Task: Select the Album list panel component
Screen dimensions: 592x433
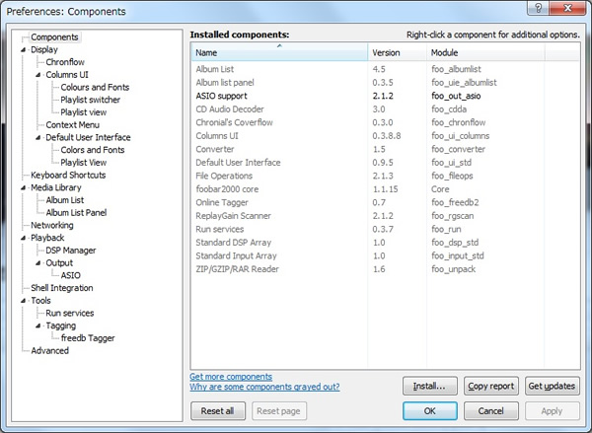Action: coord(385,82)
